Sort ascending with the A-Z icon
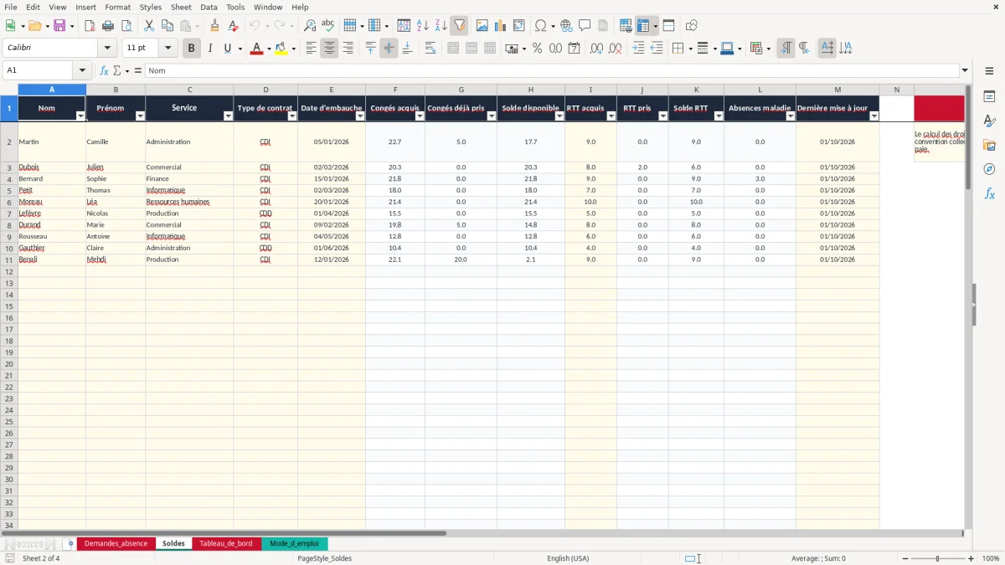This screenshot has height=565, width=1005. (x=423, y=26)
